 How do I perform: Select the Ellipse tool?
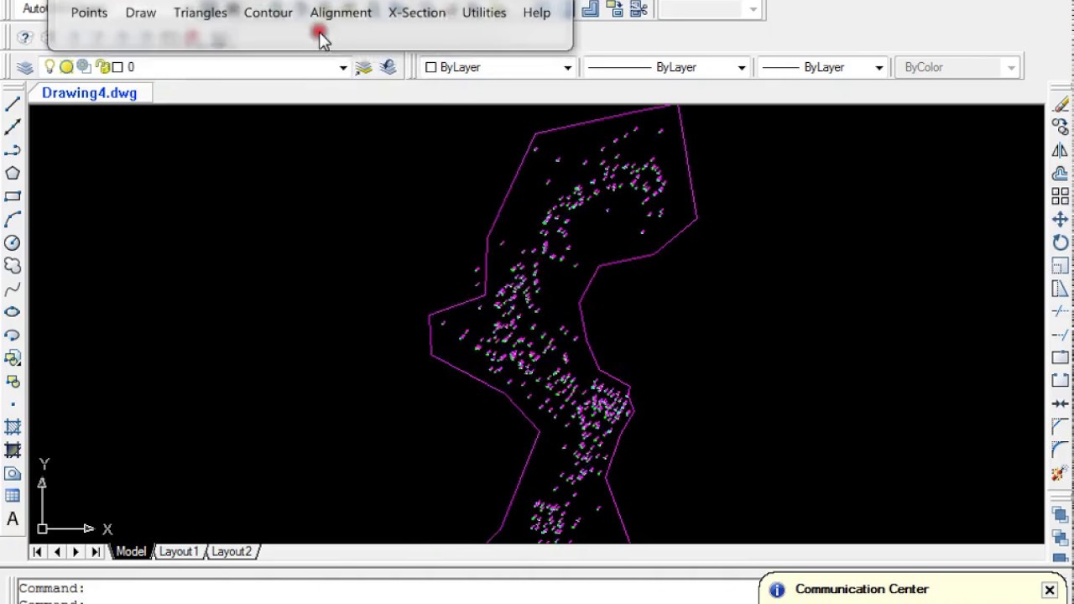point(13,312)
